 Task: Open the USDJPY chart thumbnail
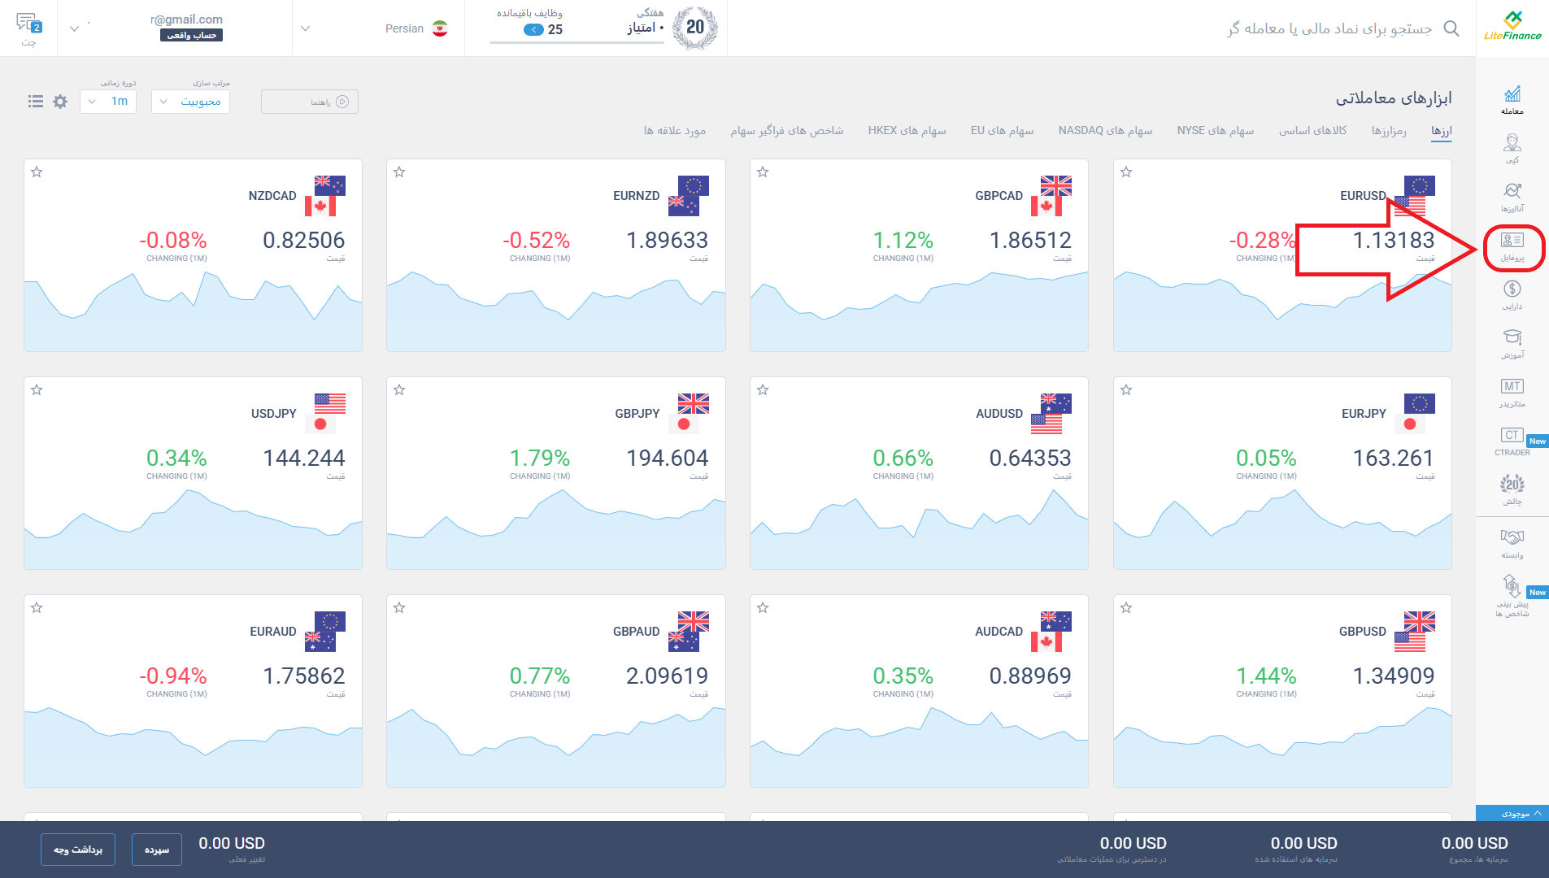tap(194, 528)
